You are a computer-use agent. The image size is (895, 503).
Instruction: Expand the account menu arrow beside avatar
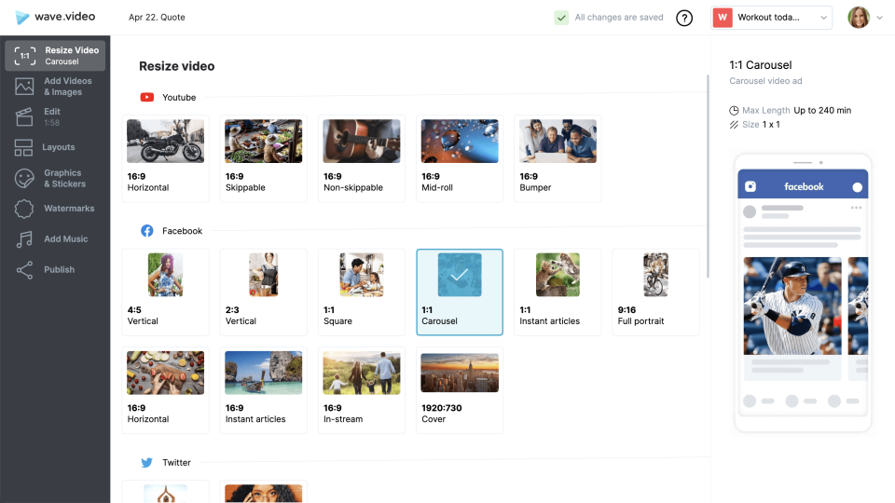pos(879,18)
